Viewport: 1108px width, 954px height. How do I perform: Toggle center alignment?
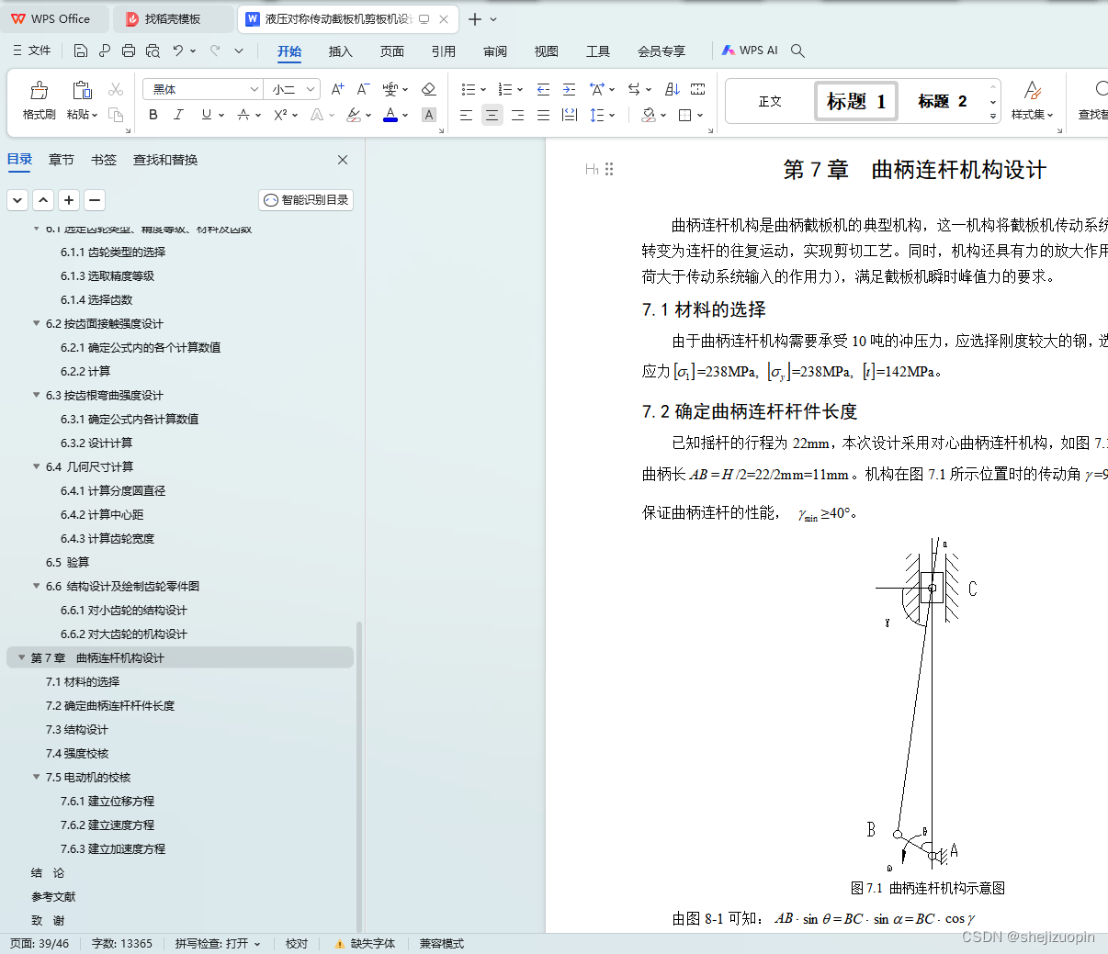pyautogui.click(x=492, y=115)
